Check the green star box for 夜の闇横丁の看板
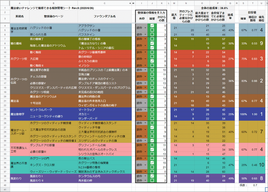Viewport: 268px width, 192px height. [x=152, y=39]
